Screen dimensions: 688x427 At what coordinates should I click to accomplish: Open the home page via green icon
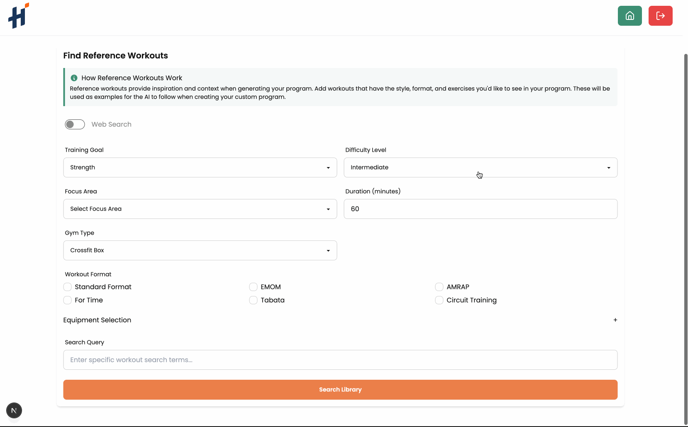coord(629,16)
